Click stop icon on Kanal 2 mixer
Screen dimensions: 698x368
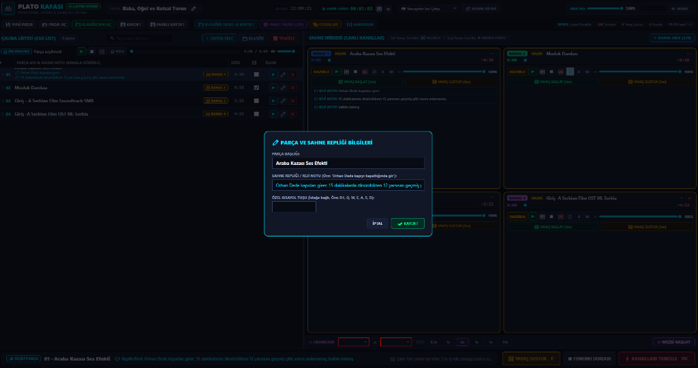(x=551, y=72)
